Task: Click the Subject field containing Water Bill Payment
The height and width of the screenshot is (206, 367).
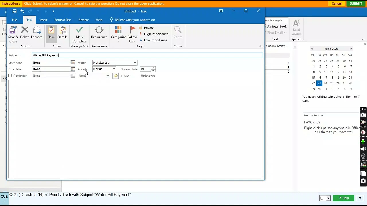Action: click(x=147, y=55)
